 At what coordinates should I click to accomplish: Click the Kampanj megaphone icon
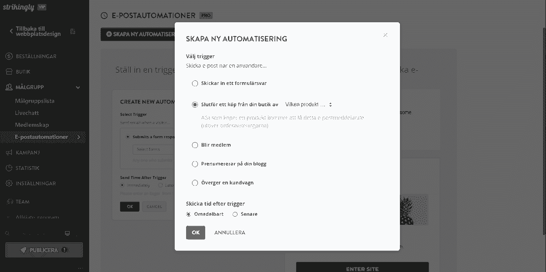tap(9, 153)
